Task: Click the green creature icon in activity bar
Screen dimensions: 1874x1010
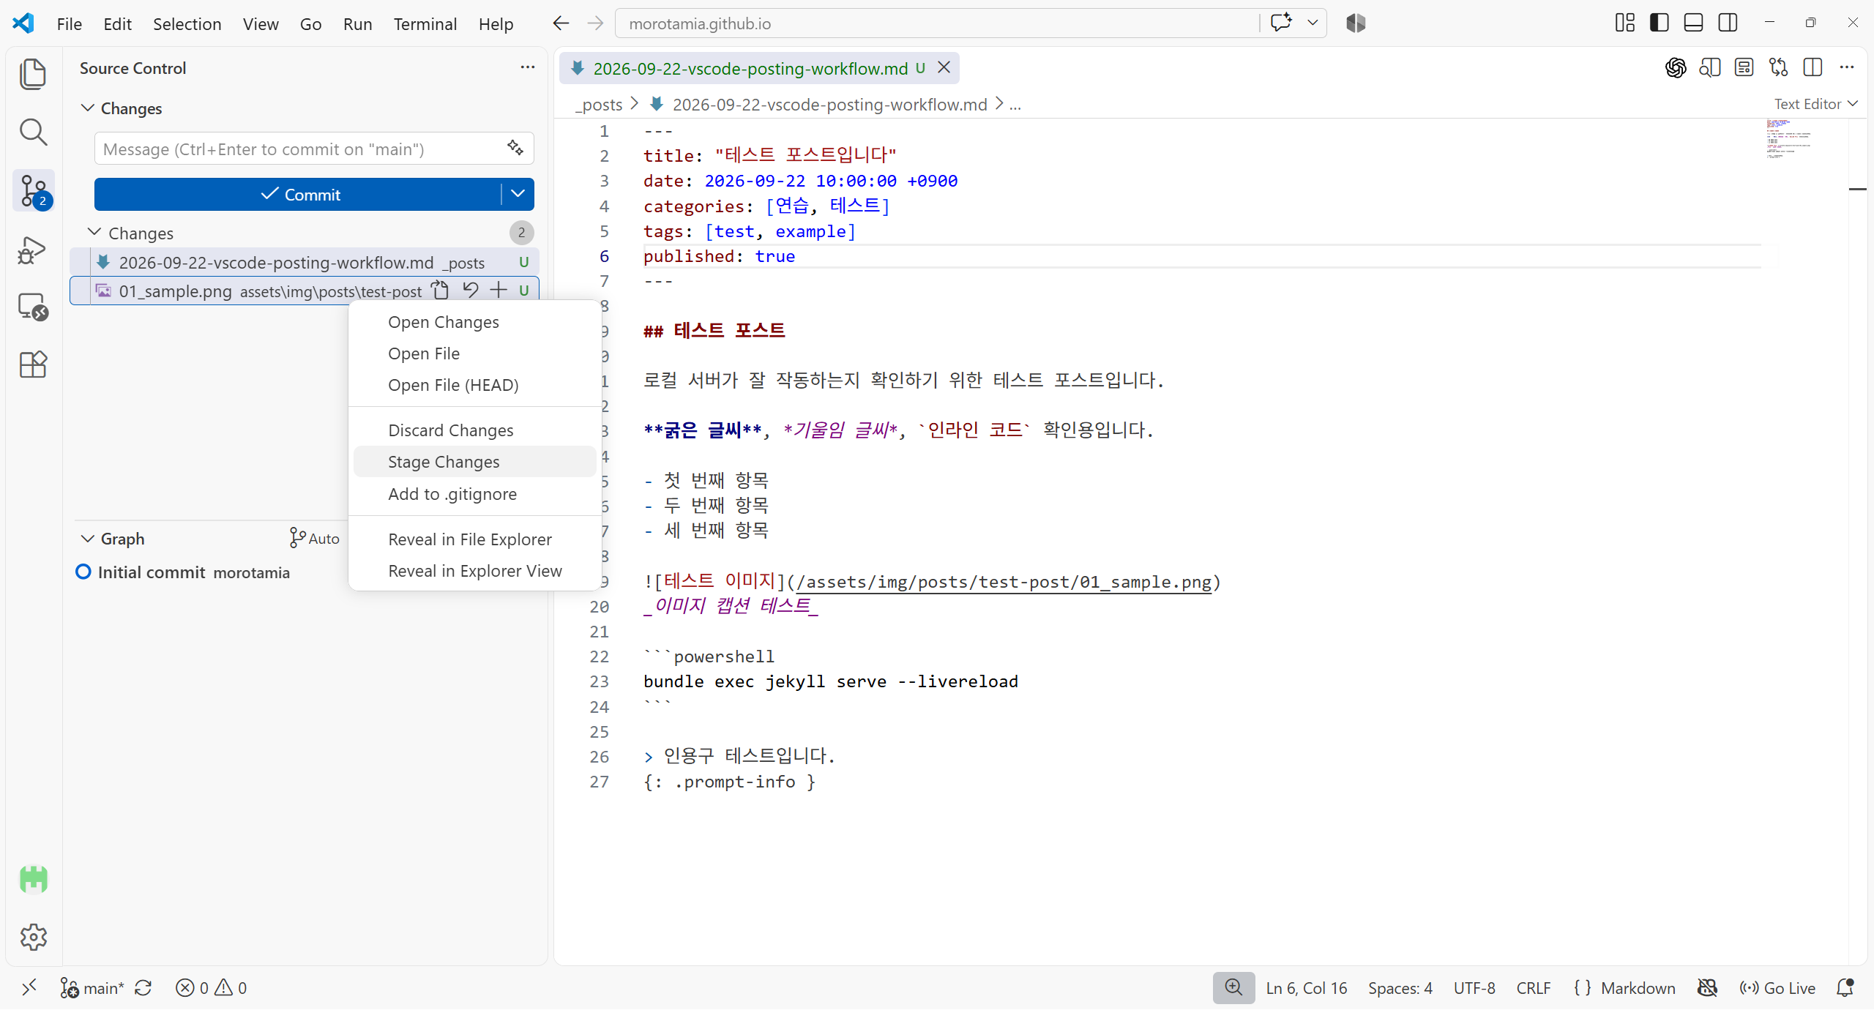Action: 33,879
